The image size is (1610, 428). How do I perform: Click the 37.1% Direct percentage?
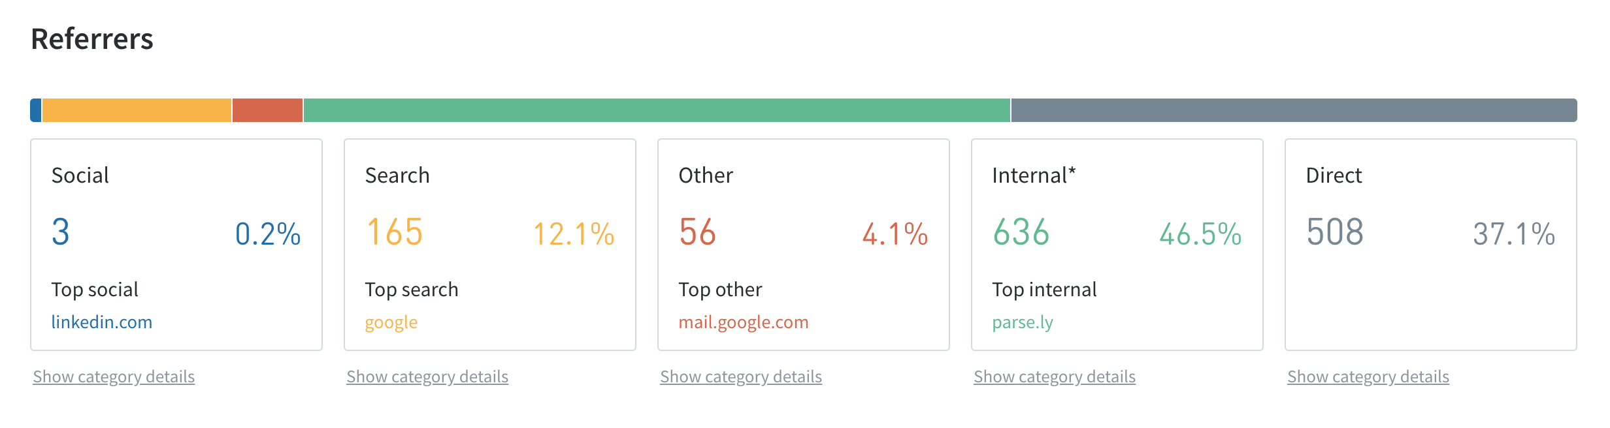[1513, 234]
